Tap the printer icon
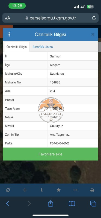The image size is (101, 218). pos(92,190)
